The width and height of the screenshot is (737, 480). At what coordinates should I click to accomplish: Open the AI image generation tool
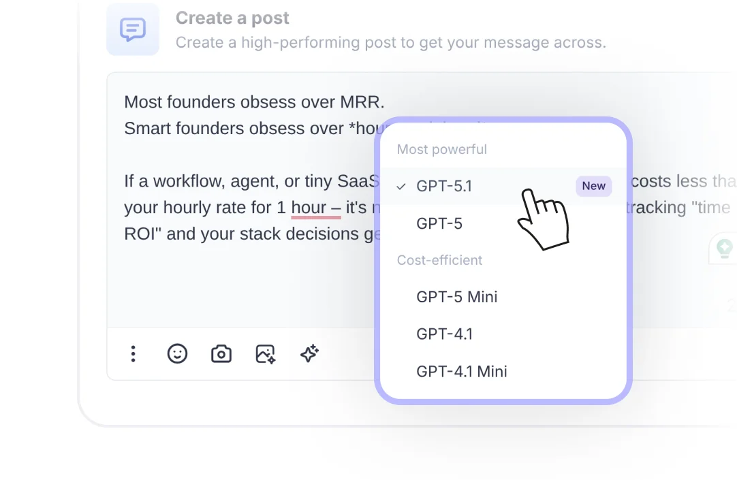point(265,354)
